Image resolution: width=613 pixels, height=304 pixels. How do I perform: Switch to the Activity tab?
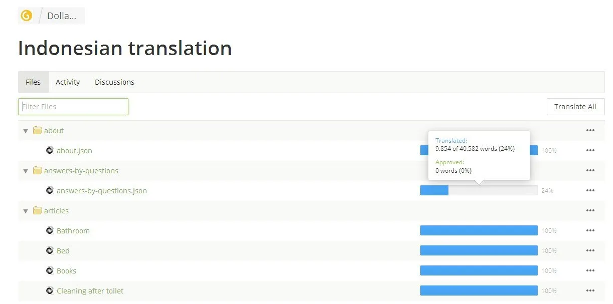[68, 82]
